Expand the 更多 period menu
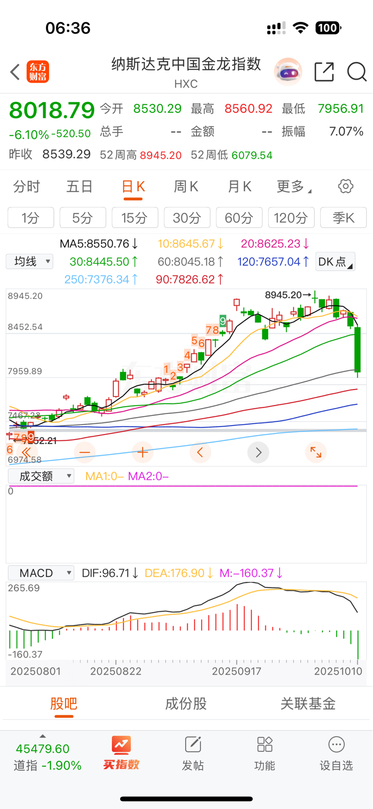 294,187
